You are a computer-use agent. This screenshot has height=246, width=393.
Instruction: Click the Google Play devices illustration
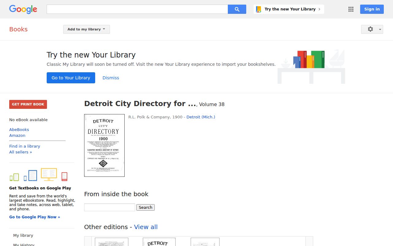(x=38, y=175)
